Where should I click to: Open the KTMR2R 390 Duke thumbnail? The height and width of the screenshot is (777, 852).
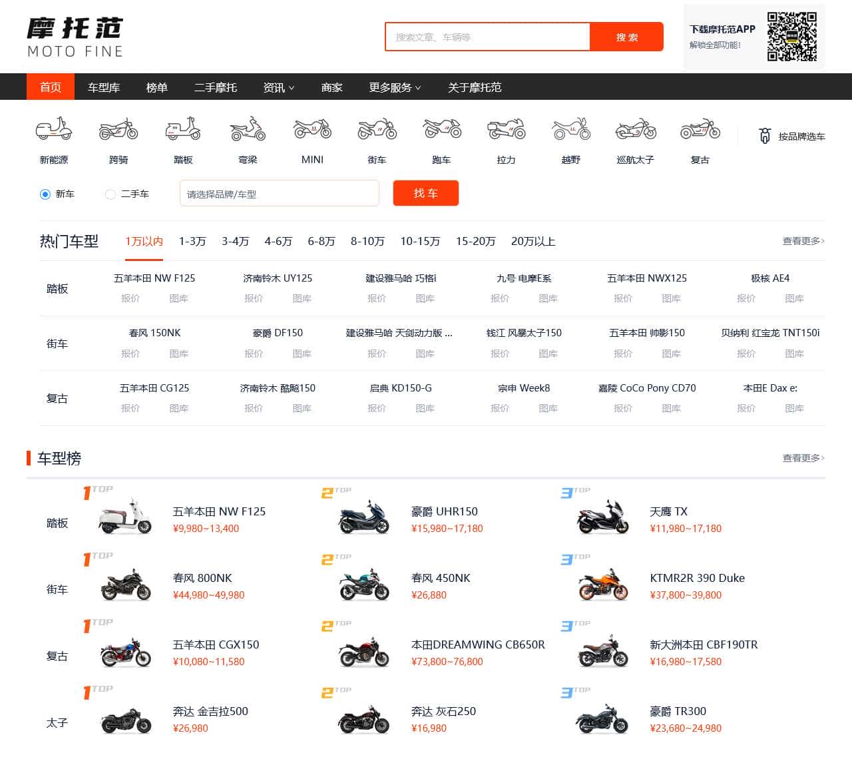tap(602, 585)
